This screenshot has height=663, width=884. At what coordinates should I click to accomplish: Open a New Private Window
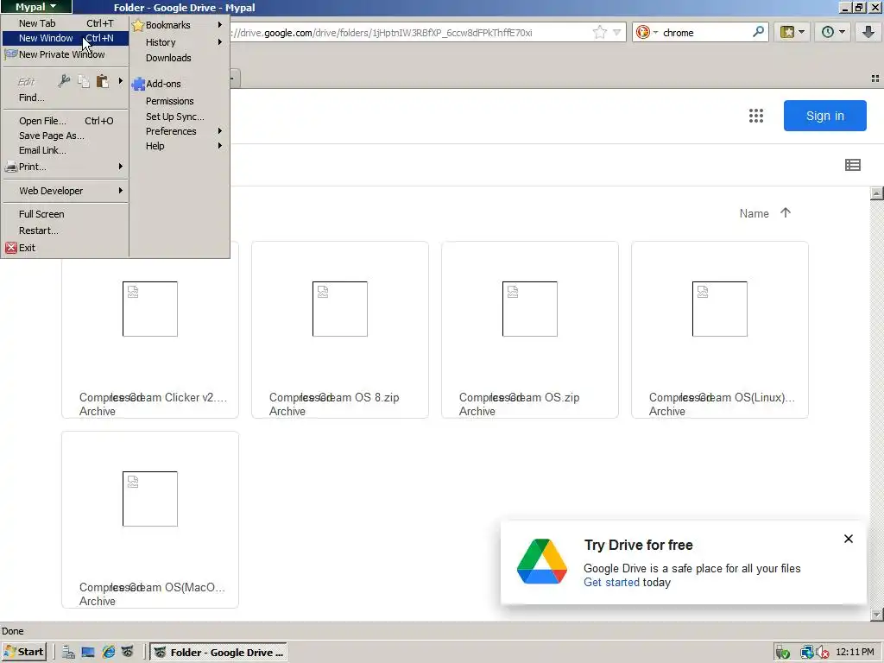pyautogui.click(x=66, y=54)
